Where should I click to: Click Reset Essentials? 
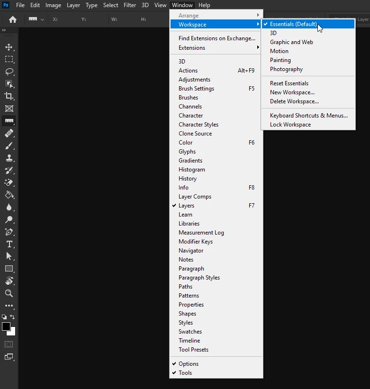(308, 83)
